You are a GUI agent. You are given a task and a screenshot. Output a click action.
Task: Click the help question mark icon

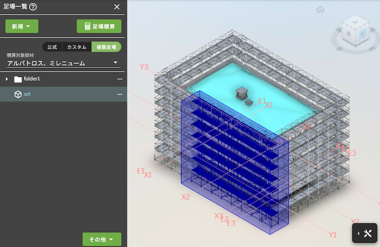click(x=33, y=7)
